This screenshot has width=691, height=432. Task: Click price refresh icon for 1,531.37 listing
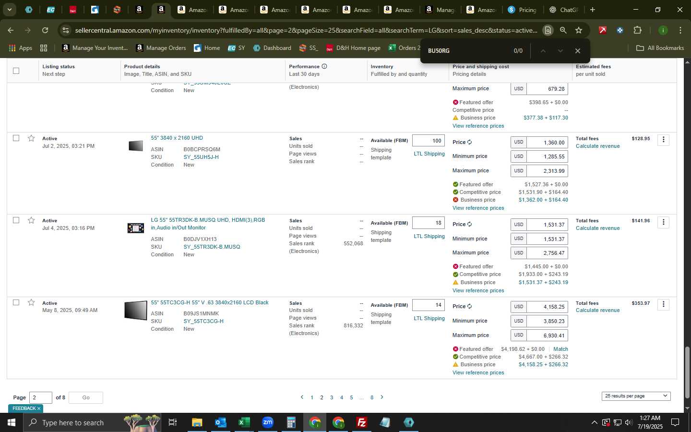coord(469,224)
